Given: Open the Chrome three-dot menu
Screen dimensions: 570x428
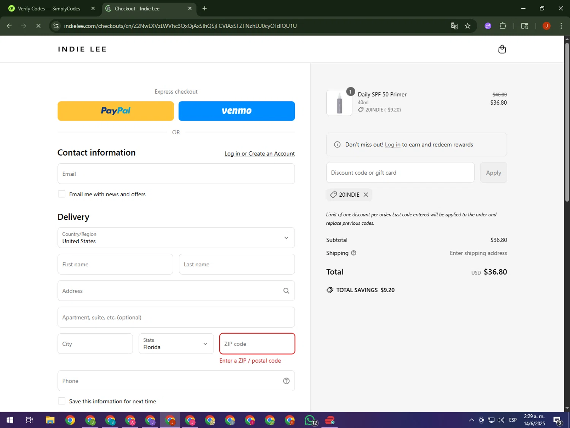Looking at the screenshot, I should point(561,26).
